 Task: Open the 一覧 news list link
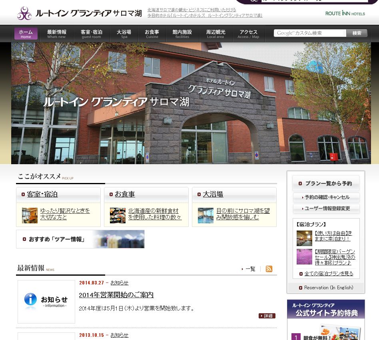[250, 269]
